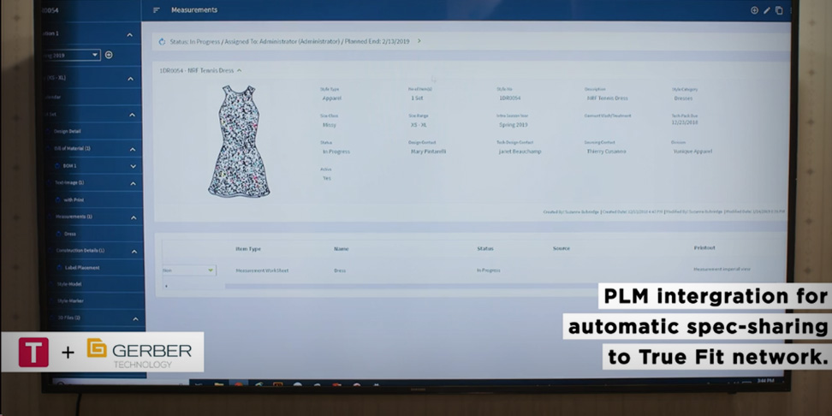Select BOM 1 in the sidebar
The height and width of the screenshot is (416, 832).
coord(69,165)
